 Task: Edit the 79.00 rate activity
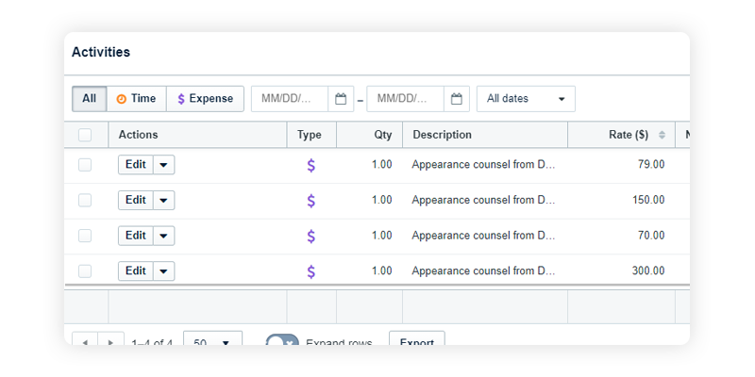pyautogui.click(x=136, y=164)
